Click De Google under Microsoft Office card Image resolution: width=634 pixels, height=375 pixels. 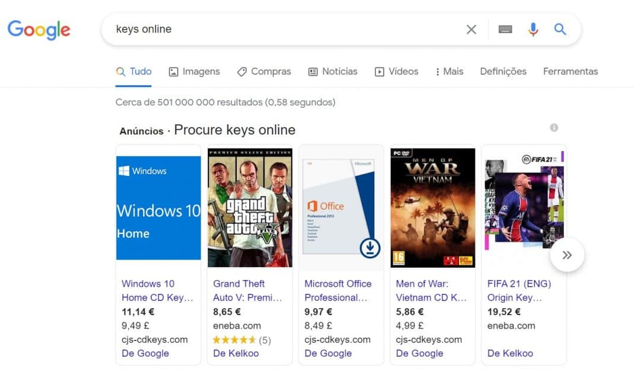(x=328, y=353)
